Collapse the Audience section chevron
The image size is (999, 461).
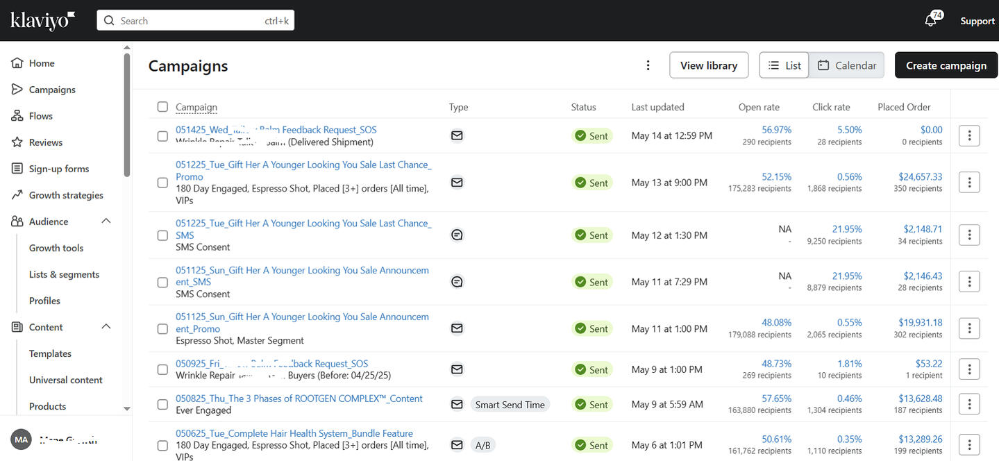click(106, 221)
